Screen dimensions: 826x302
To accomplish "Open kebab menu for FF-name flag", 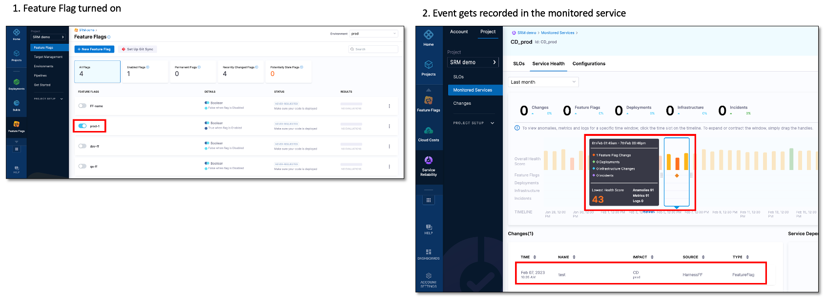I will 389,106.
